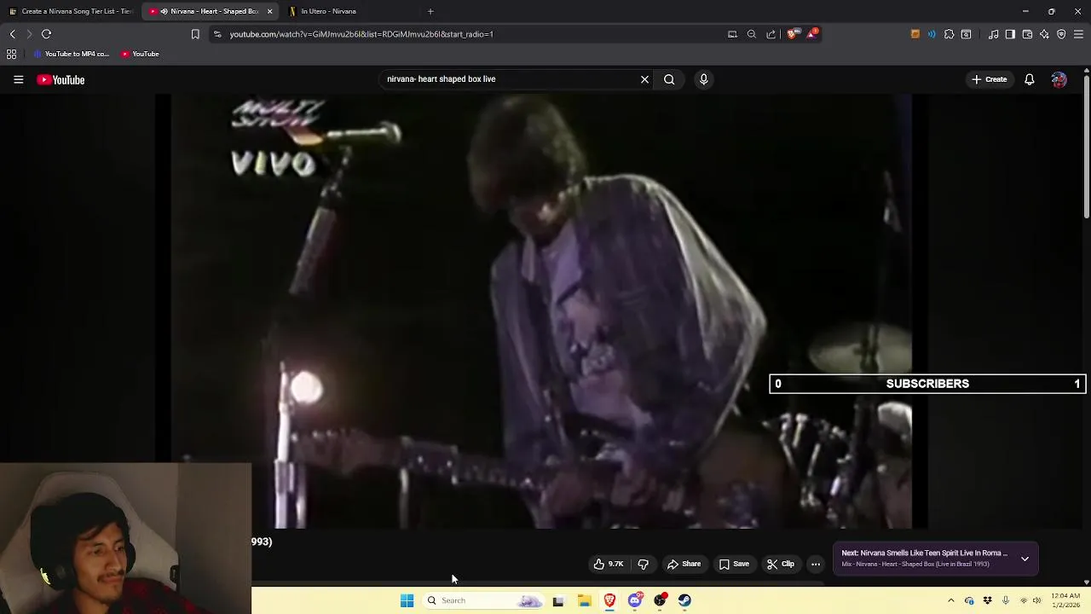This screenshot has width=1091, height=614.
Task: Toggle the browser sidebar panel
Action: tap(1010, 34)
